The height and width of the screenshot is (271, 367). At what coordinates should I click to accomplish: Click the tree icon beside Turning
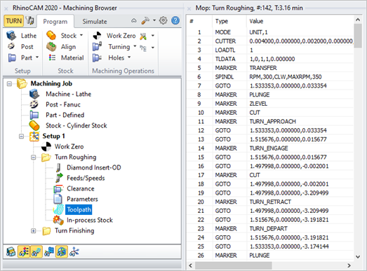point(143,48)
